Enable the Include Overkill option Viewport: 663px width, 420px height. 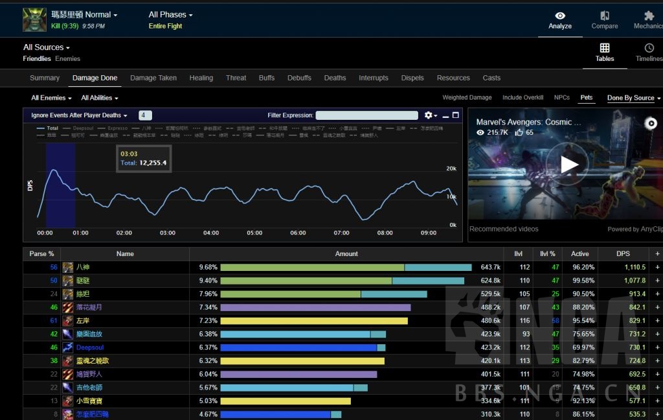523,98
